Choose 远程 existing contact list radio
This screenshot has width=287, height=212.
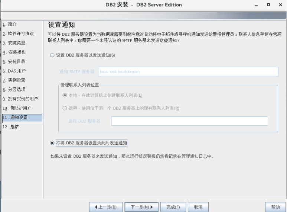(65, 108)
